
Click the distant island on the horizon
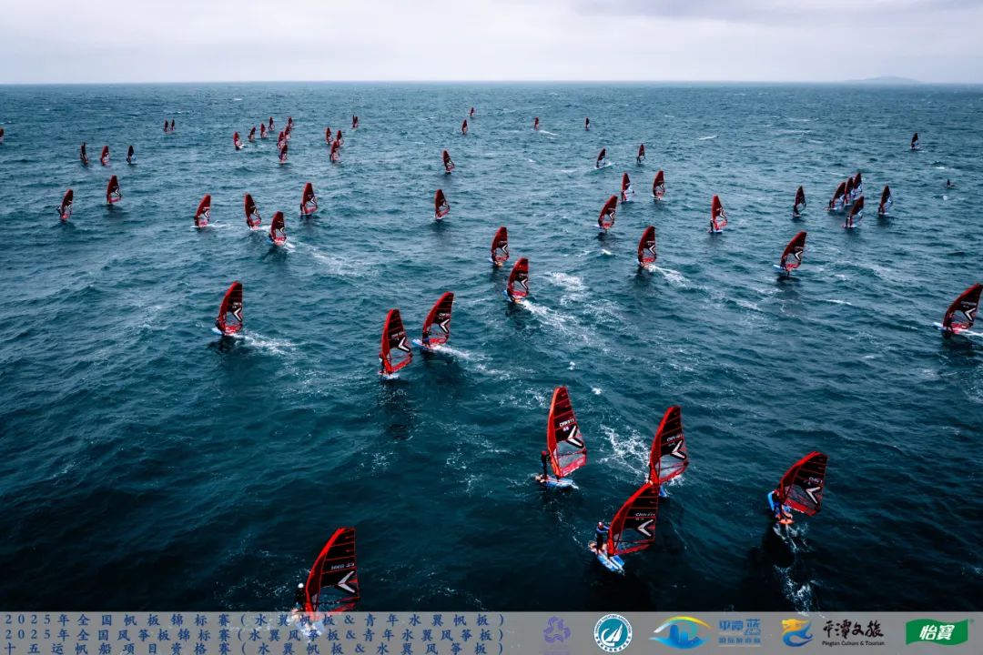tap(881, 81)
